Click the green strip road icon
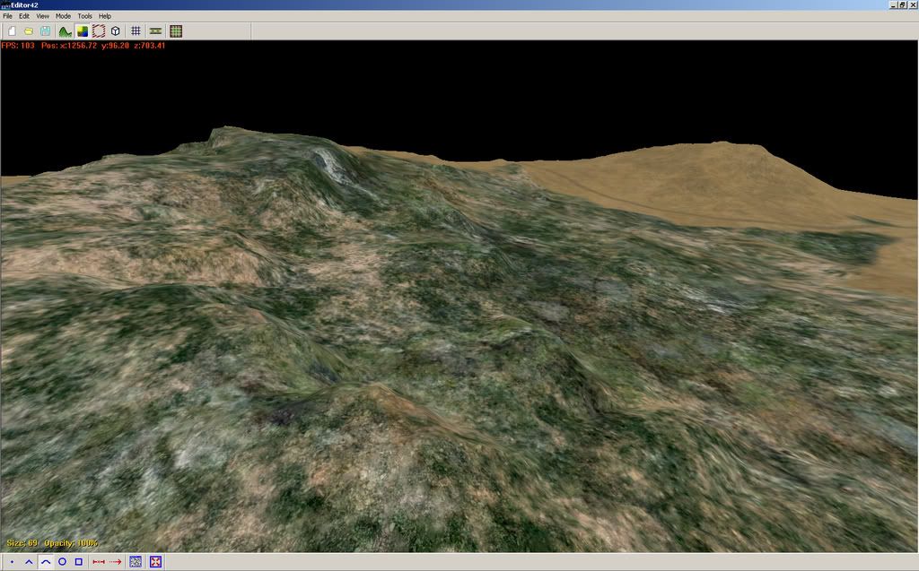This screenshot has width=919, height=571. click(155, 31)
